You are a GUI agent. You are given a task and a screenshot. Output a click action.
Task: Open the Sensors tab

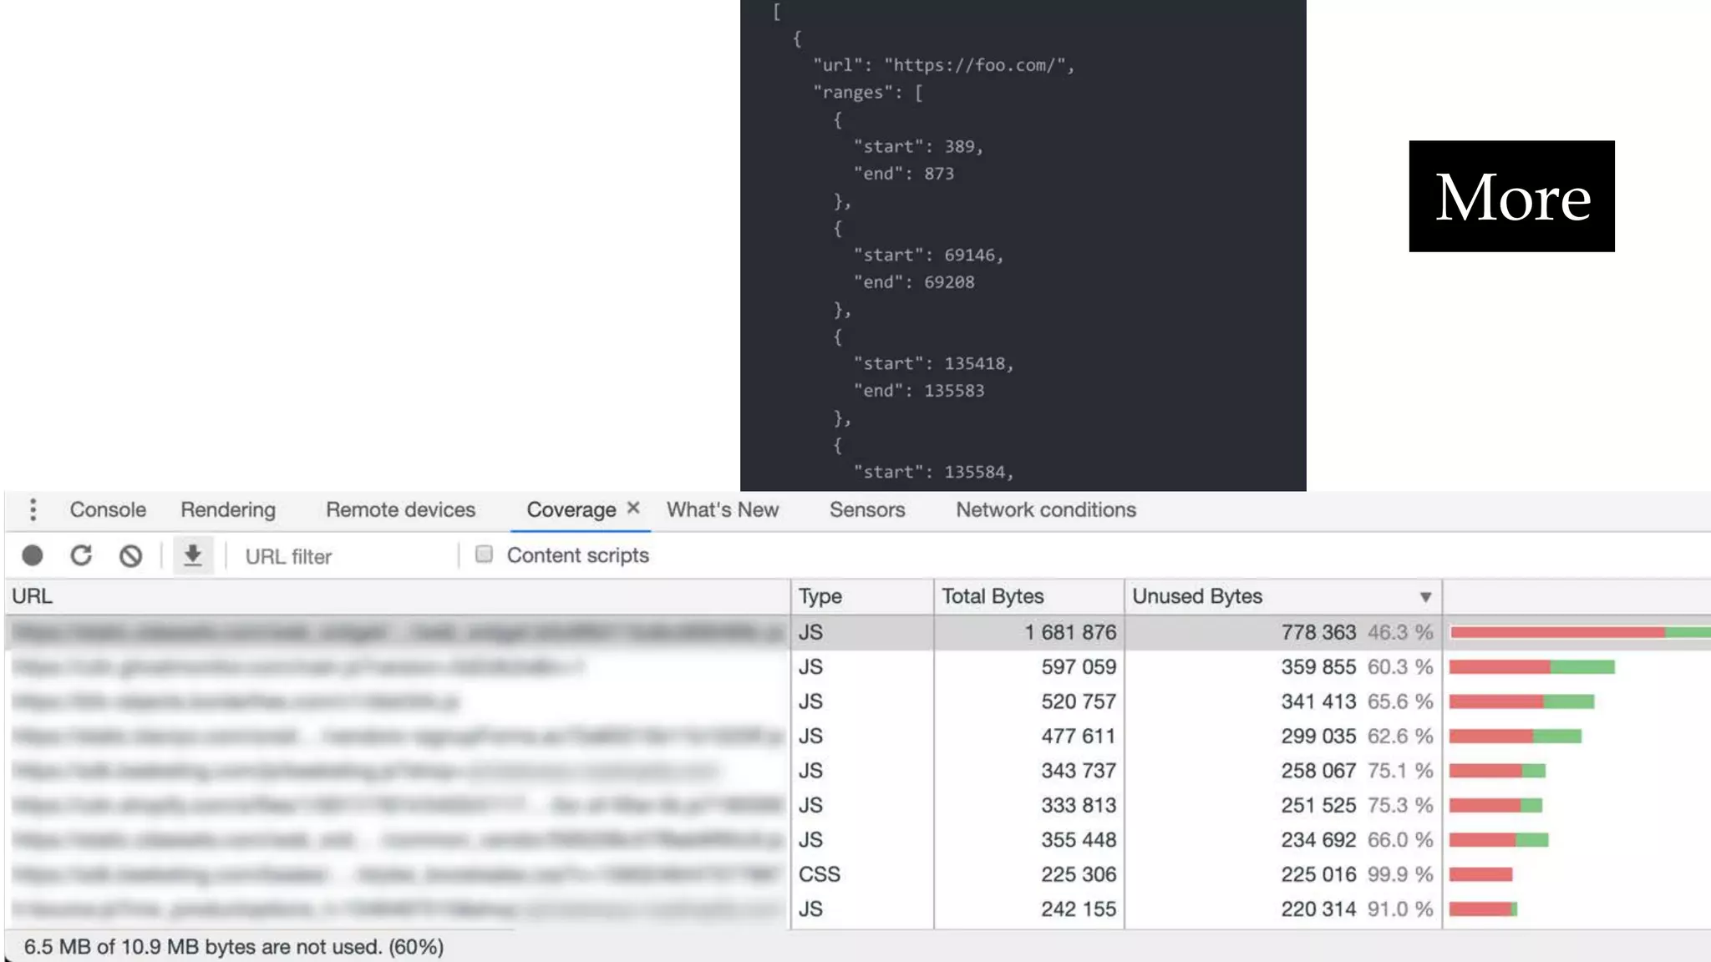(x=866, y=509)
